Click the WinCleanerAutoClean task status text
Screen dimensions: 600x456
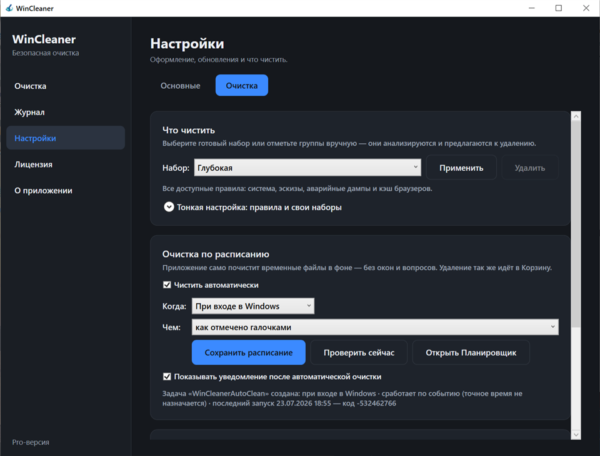tap(342, 398)
